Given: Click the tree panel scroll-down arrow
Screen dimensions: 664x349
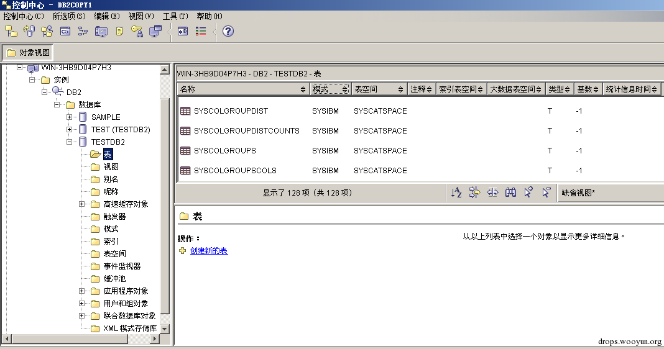Looking at the screenshot, I should (x=165, y=329).
